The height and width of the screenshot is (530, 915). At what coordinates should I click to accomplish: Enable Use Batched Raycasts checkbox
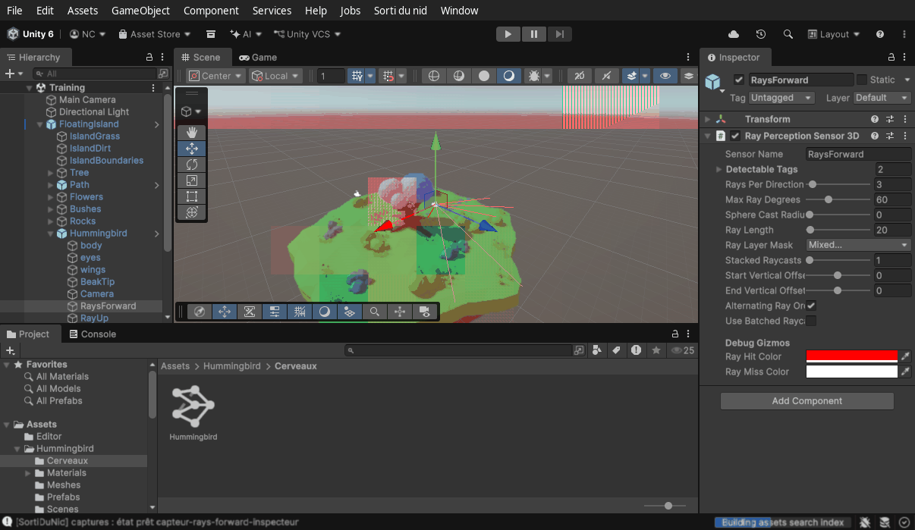(811, 321)
